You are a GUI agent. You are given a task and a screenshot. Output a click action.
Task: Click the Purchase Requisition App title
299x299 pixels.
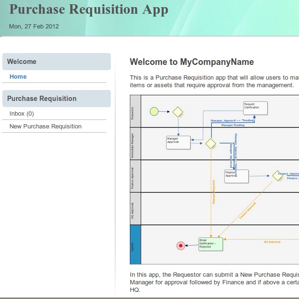coord(89,9)
